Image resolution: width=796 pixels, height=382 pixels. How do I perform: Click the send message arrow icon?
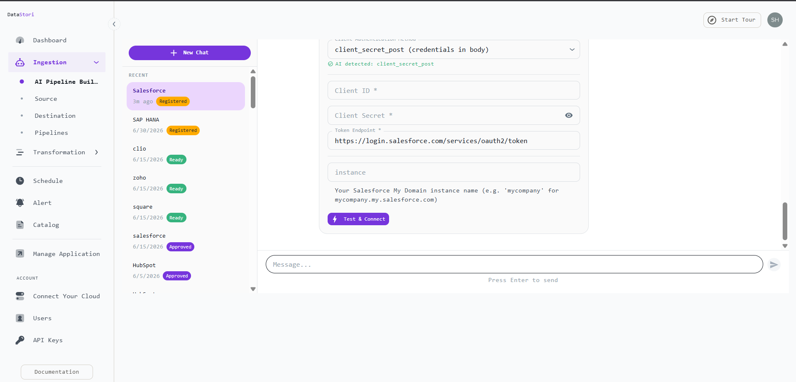click(x=774, y=265)
